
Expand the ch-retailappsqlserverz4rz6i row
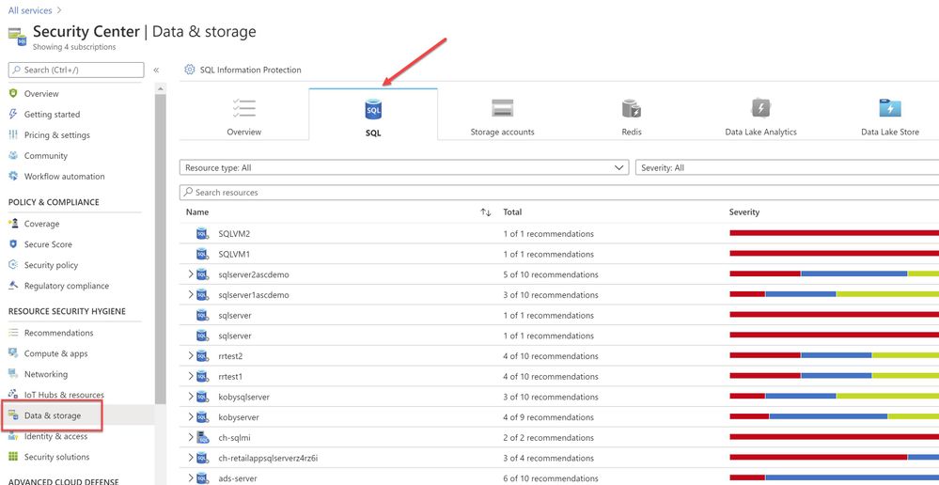coord(191,458)
